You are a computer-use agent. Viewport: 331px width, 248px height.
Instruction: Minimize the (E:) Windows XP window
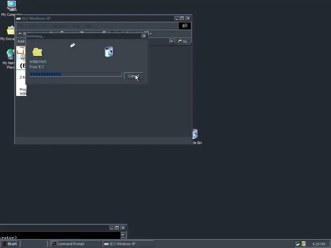click(177, 18)
